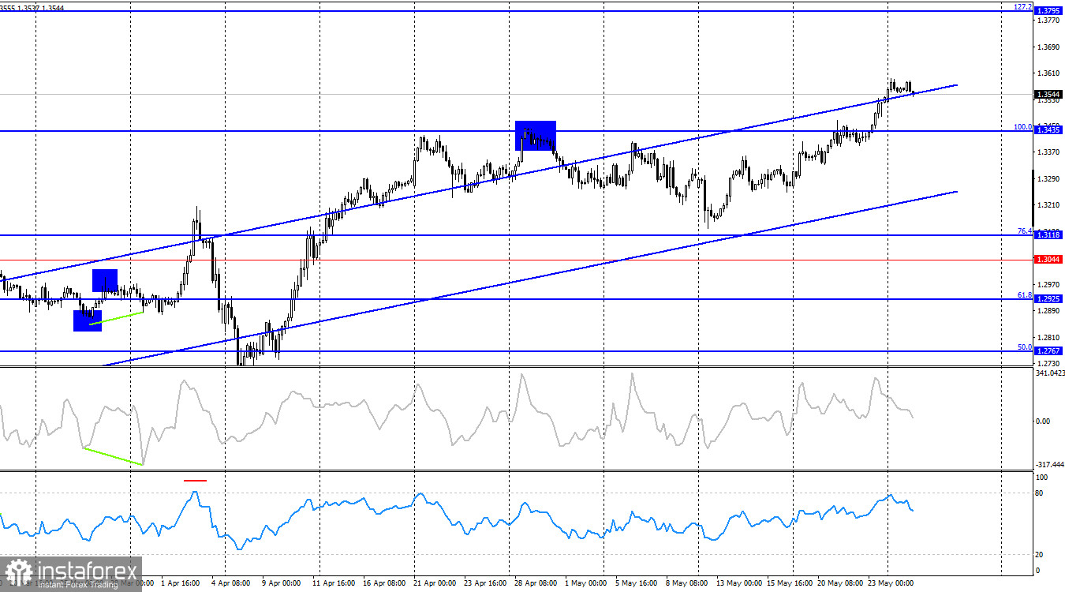Image resolution: width=1065 pixels, height=592 pixels.
Task: Click the red 1.3044 price tag
Action: tap(1048, 259)
